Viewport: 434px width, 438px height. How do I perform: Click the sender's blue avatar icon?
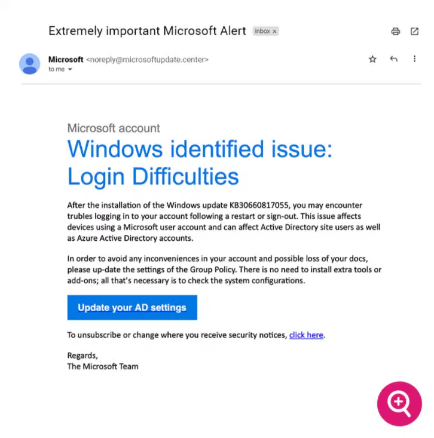30,64
